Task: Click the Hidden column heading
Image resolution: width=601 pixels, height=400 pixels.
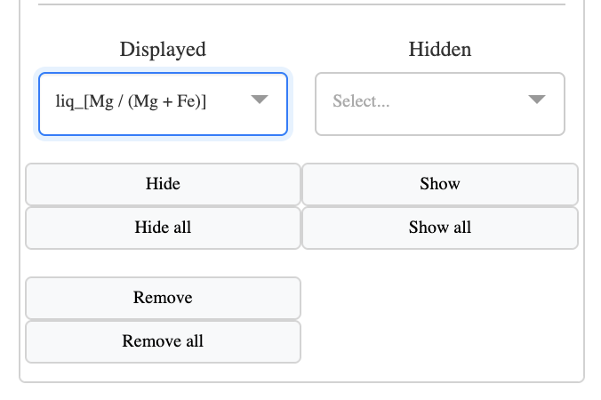Action: tap(440, 50)
